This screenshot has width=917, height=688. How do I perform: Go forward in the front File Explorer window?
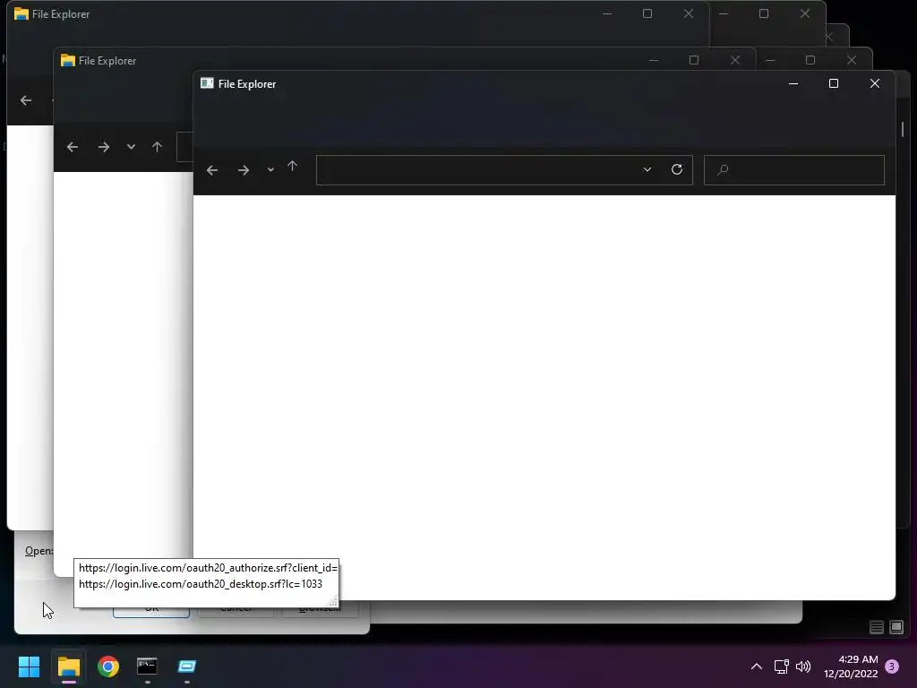click(x=244, y=170)
